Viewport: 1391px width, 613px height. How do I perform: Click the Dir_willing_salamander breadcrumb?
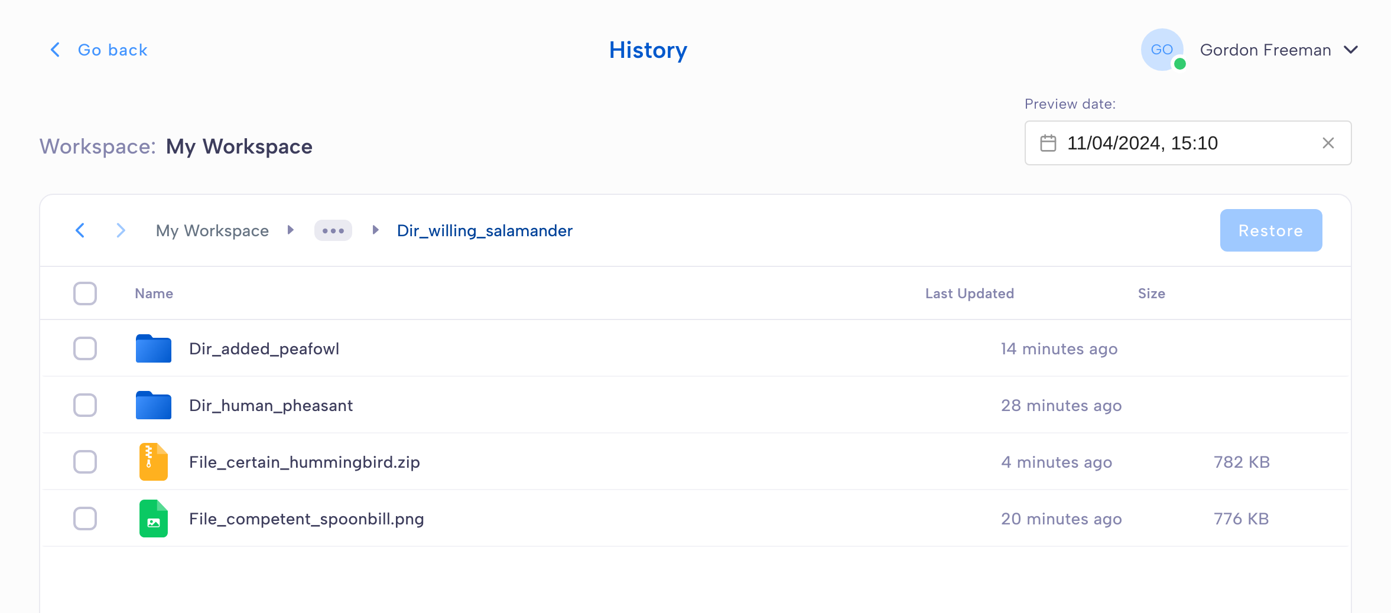[485, 231]
